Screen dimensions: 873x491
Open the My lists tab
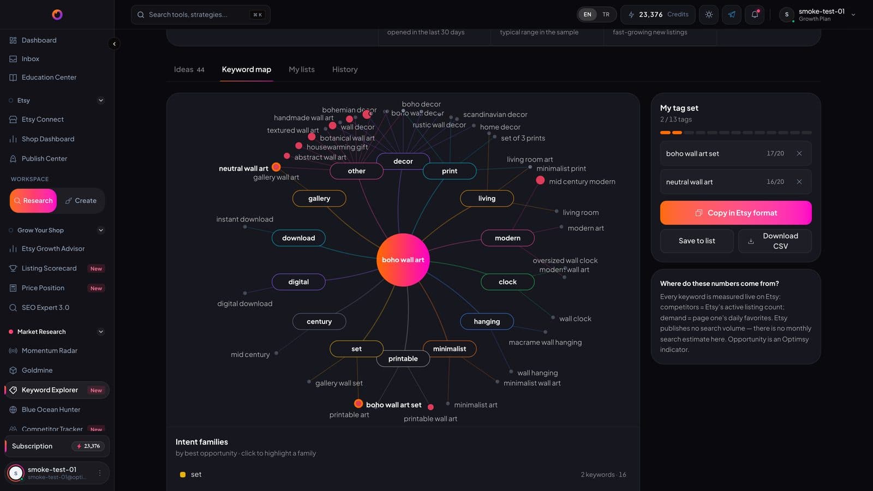point(302,69)
